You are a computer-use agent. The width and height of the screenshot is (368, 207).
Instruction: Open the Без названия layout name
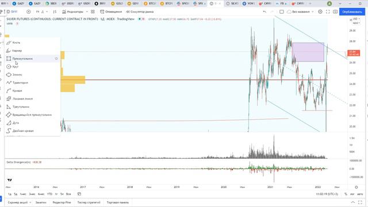point(298,11)
